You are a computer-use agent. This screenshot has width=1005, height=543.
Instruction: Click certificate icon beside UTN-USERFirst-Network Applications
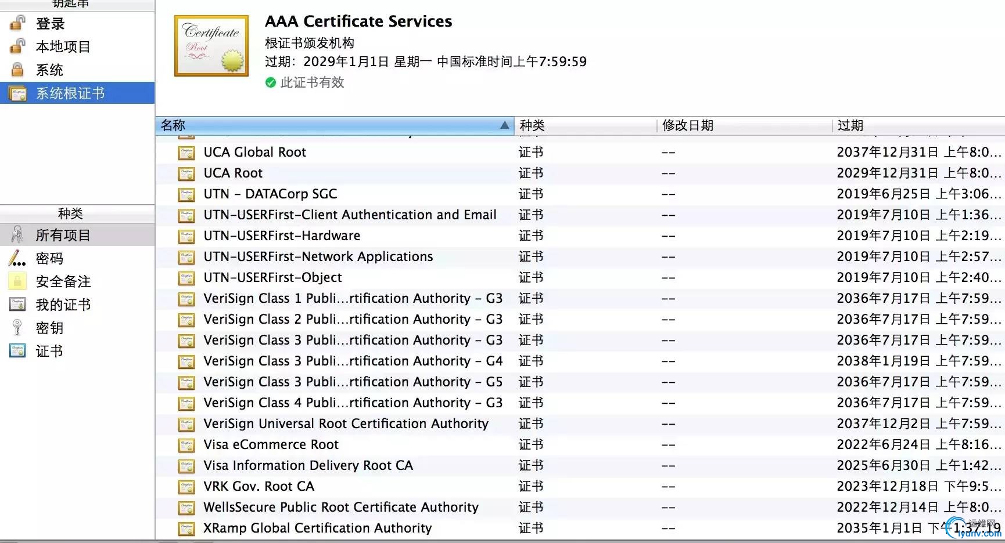pyautogui.click(x=186, y=257)
